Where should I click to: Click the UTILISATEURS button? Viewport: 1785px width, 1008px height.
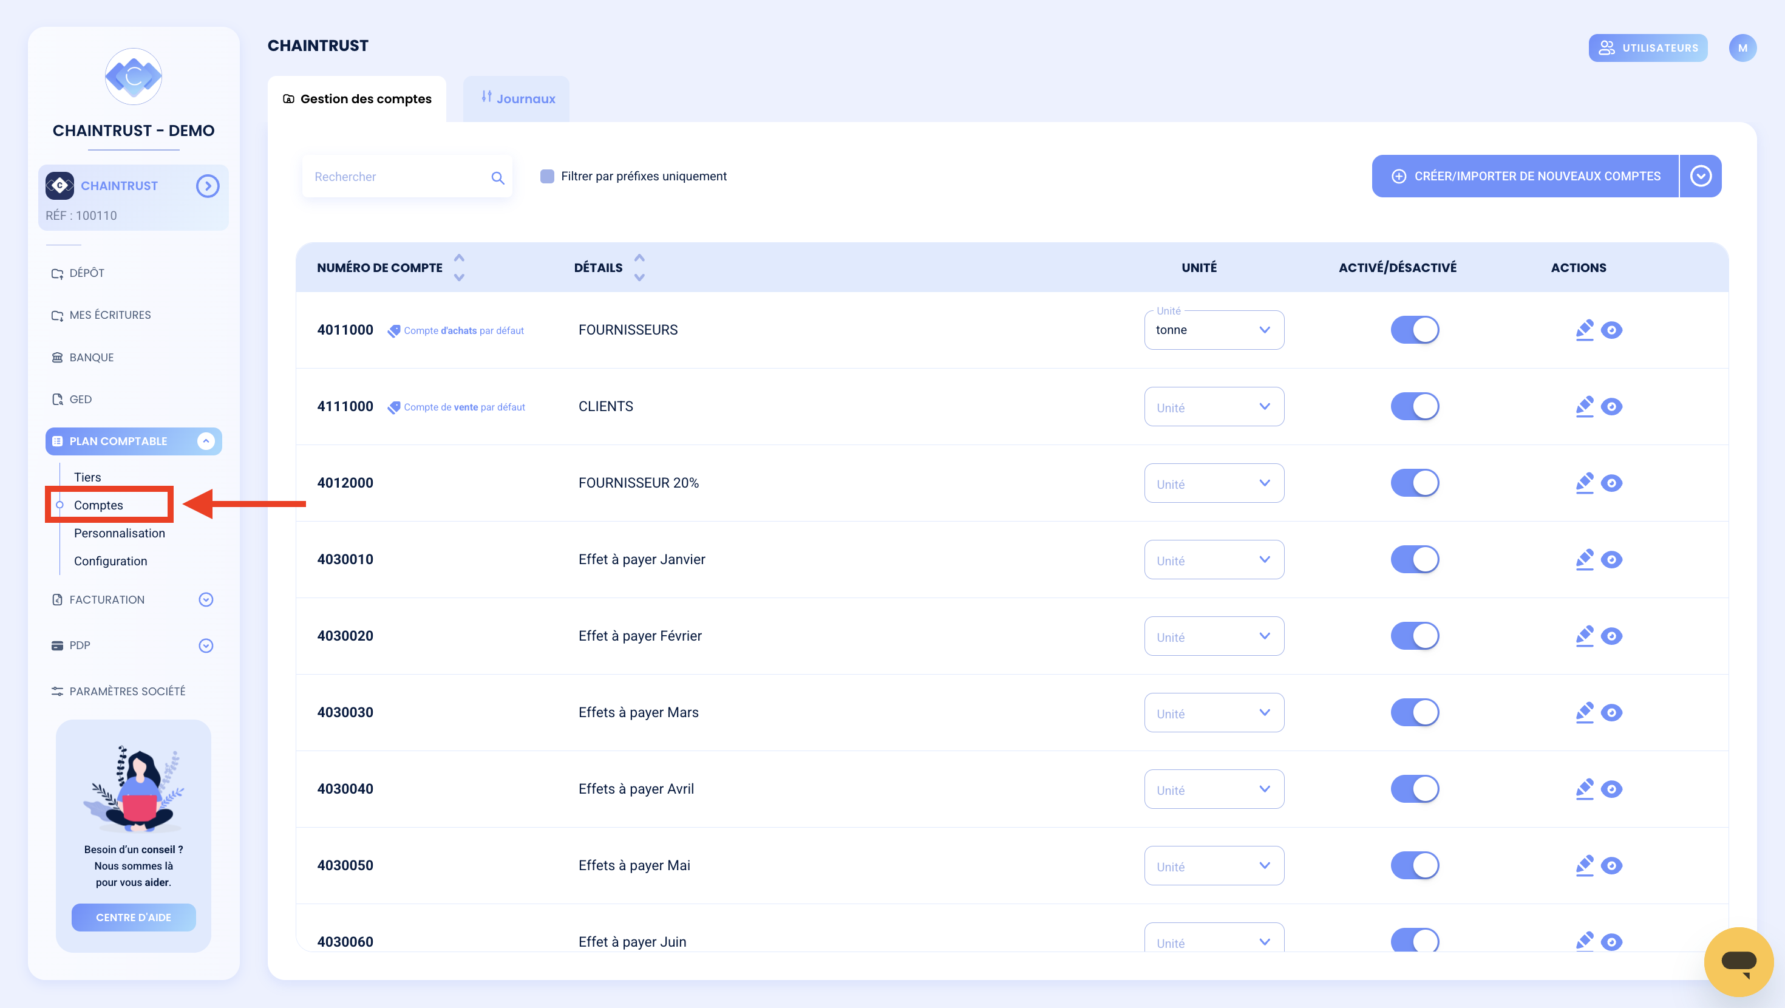click(1648, 48)
